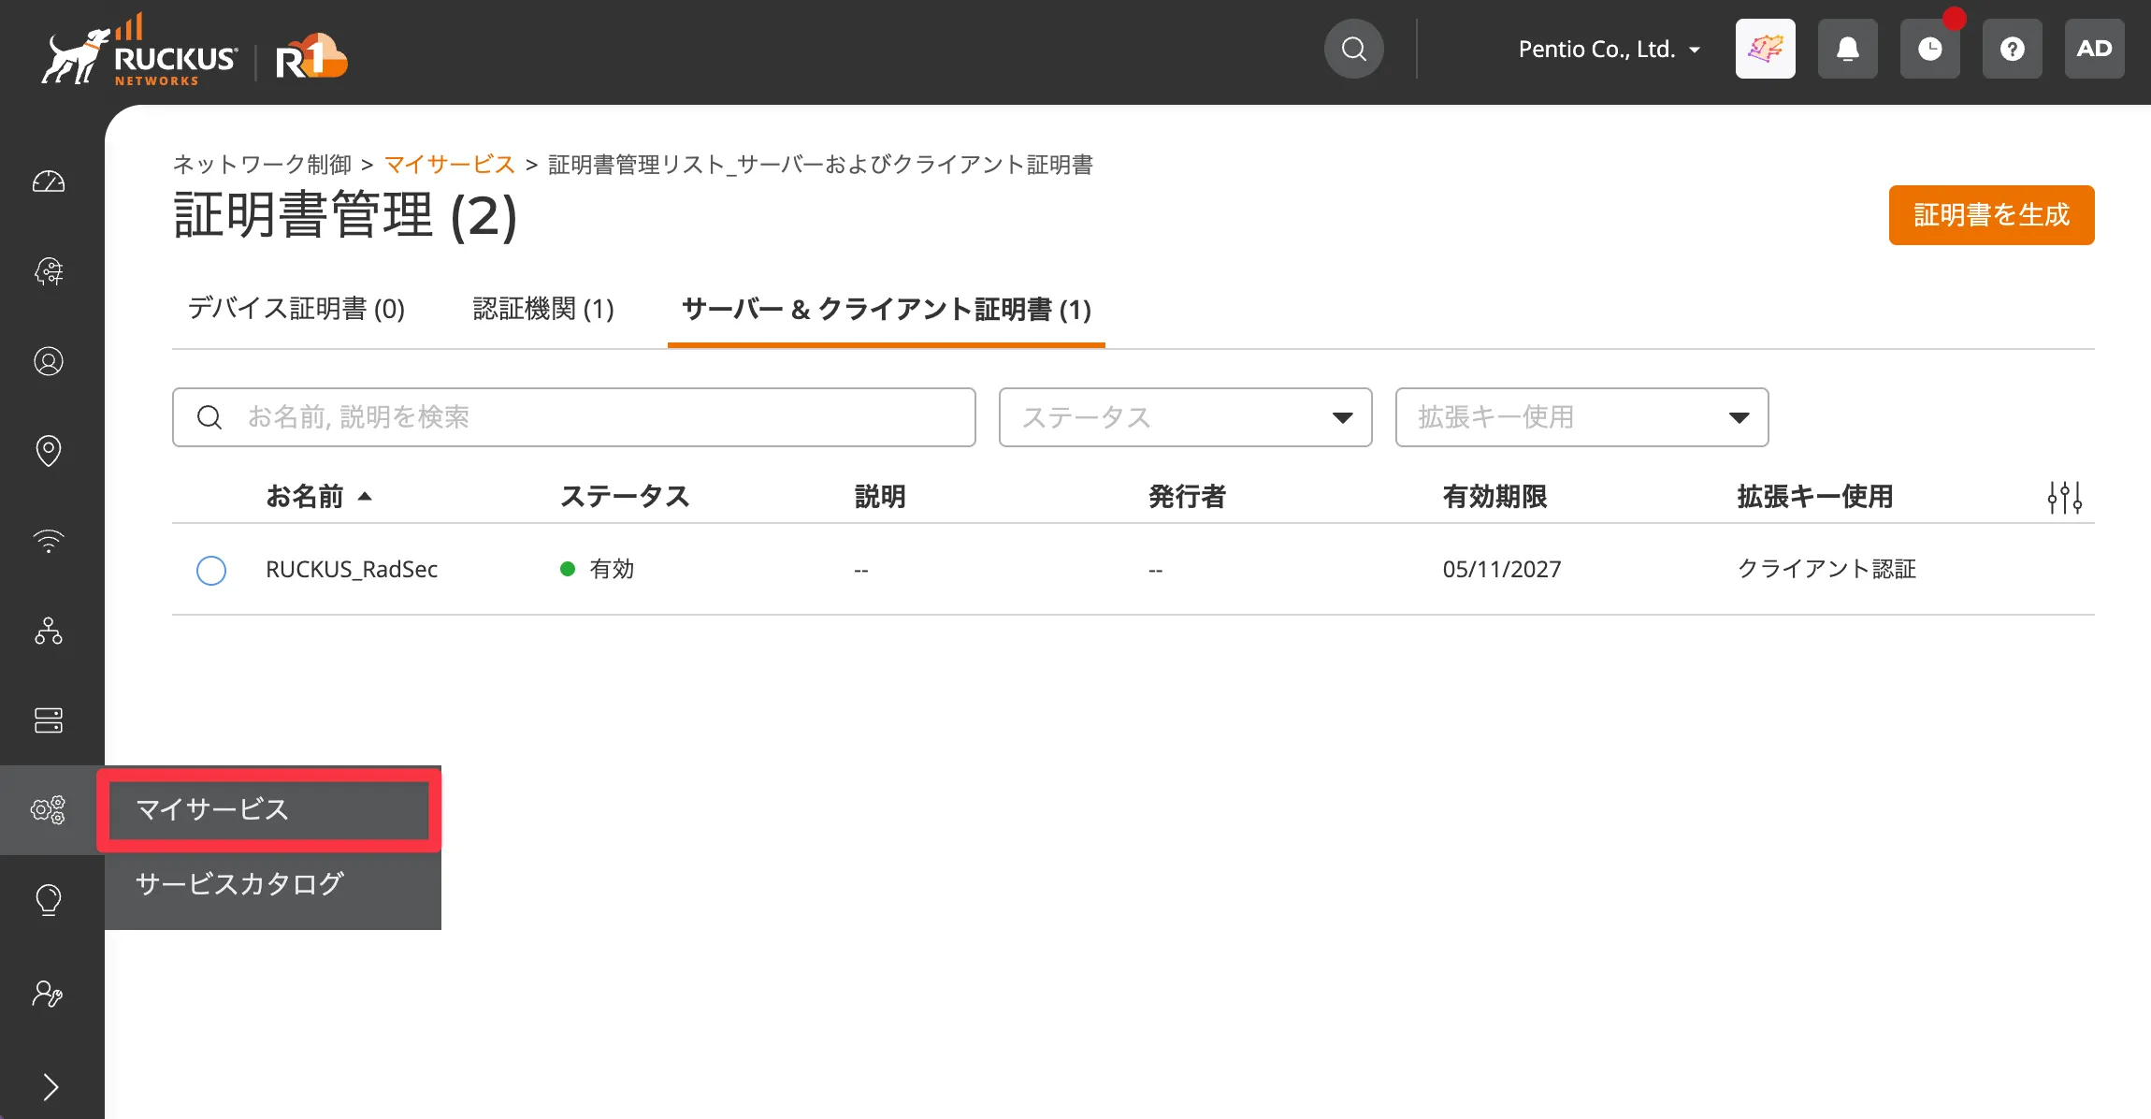
Task: Expand the sidebar with the chevron arrow
Action: point(51,1087)
